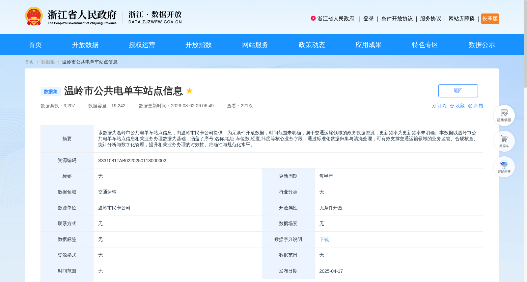The height and width of the screenshot is (282, 527).
Task: Open 授权运营 navigation tab
Action: click(142, 45)
